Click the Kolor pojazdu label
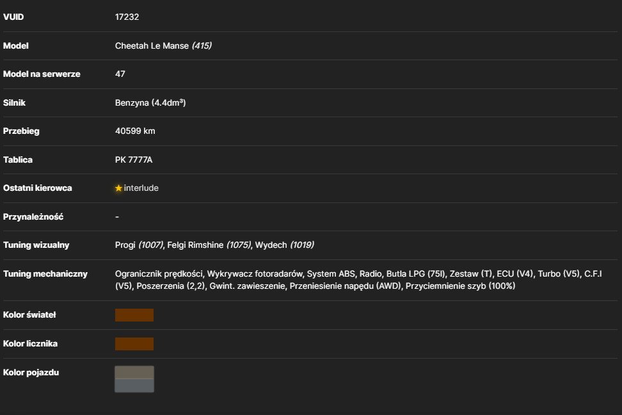 click(x=31, y=373)
